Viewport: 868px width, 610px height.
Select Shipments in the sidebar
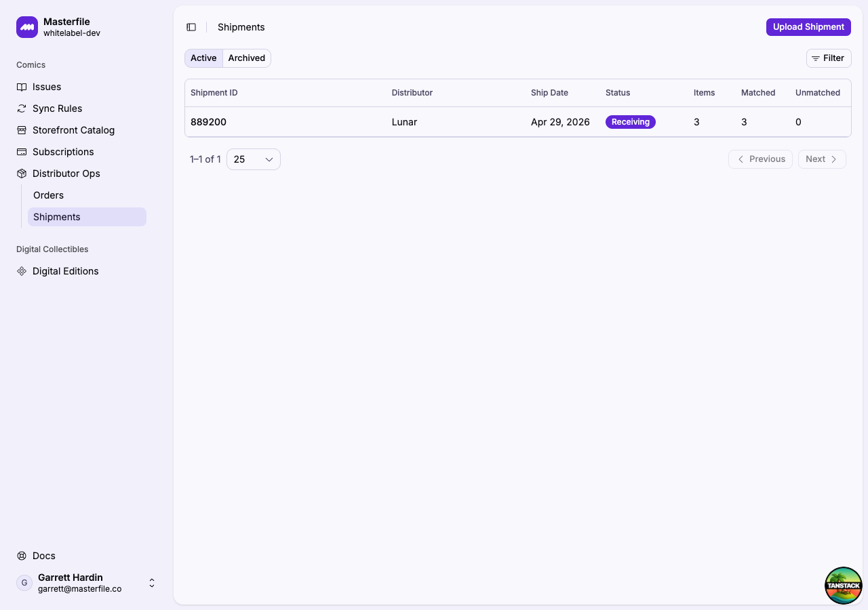pos(87,217)
